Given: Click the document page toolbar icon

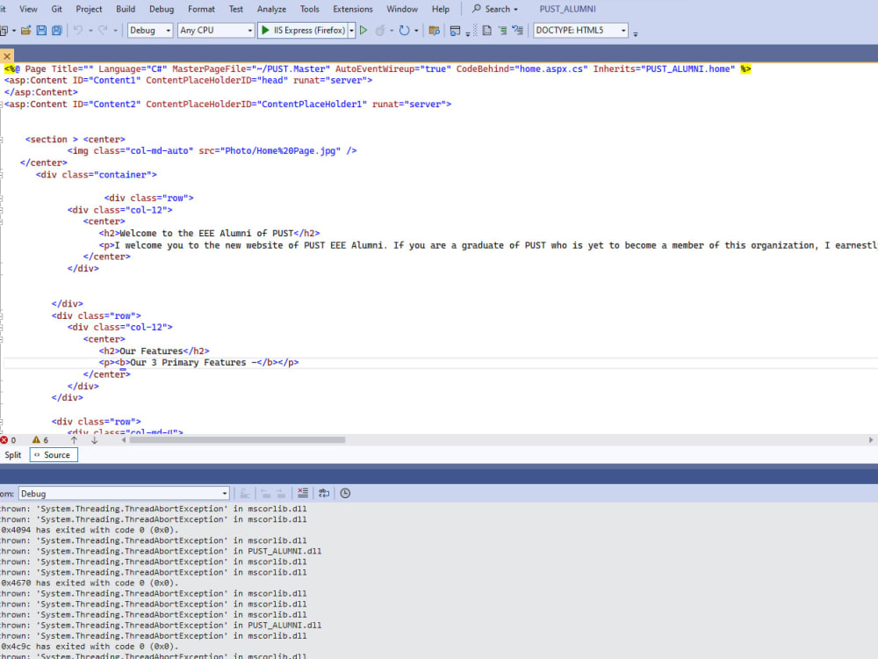Looking at the screenshot, I should pyautogui.click(x=487, y=30).
